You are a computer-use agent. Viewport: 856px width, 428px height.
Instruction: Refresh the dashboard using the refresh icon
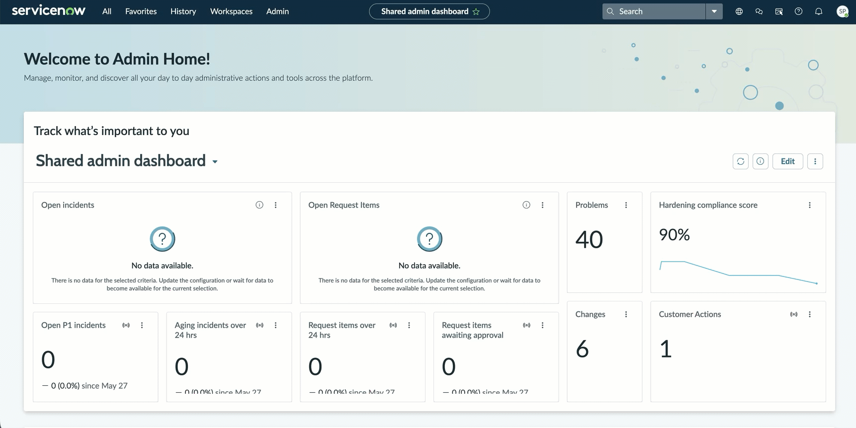(x=741, y=161)
